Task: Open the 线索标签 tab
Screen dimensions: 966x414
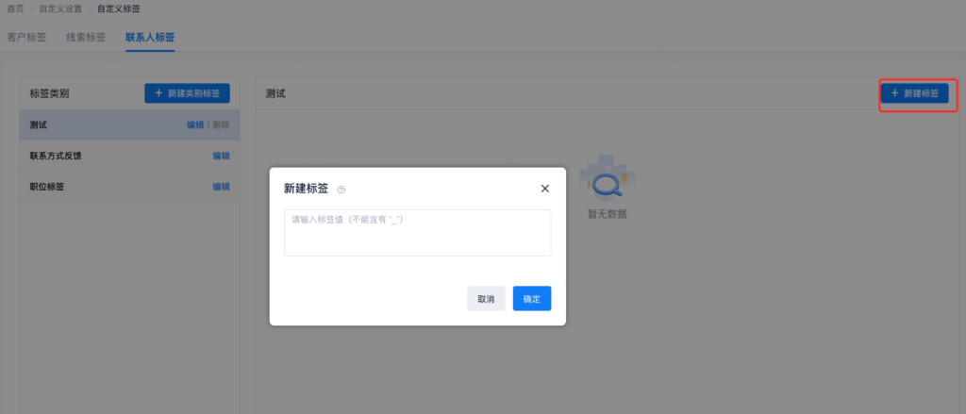Action: (85, 38)
